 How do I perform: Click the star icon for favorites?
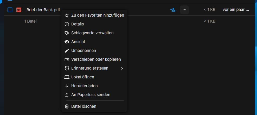pos(67,15)
